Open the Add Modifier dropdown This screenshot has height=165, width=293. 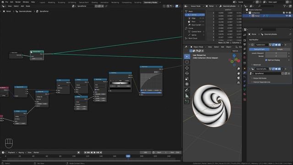click(x=270, y=40)
